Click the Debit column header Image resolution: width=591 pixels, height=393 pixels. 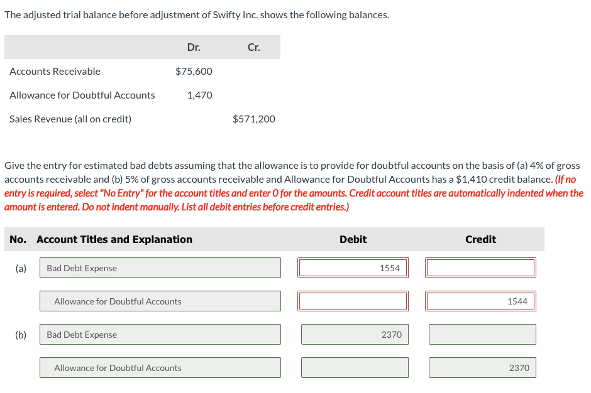353,239
